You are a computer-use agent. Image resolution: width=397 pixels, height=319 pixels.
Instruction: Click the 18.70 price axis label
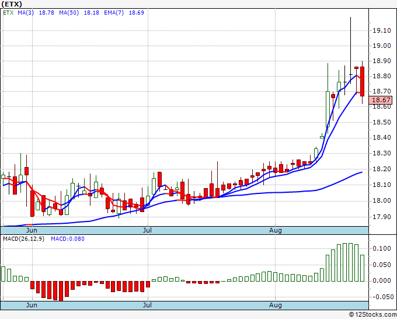pos(382,91)
